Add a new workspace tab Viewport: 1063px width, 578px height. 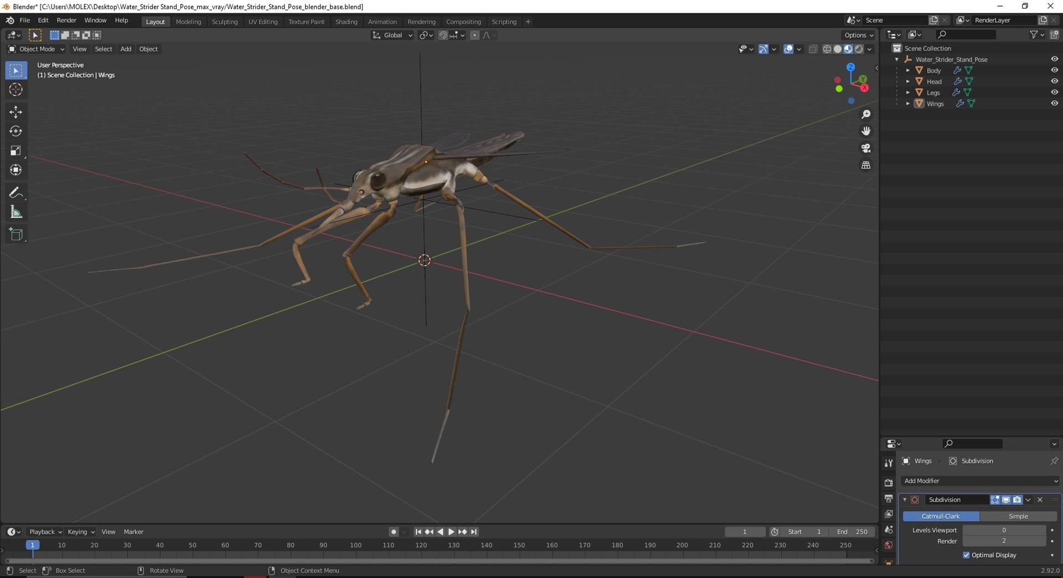click(x=528, y=22)
